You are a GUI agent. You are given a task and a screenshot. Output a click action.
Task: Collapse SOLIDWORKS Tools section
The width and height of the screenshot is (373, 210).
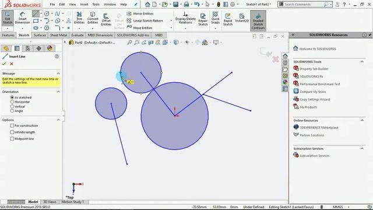[362, 62]
